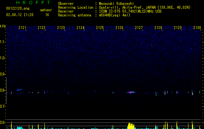204x129 pixels.
Task: Click the 2122 time marker
Action: pos(42,28)
